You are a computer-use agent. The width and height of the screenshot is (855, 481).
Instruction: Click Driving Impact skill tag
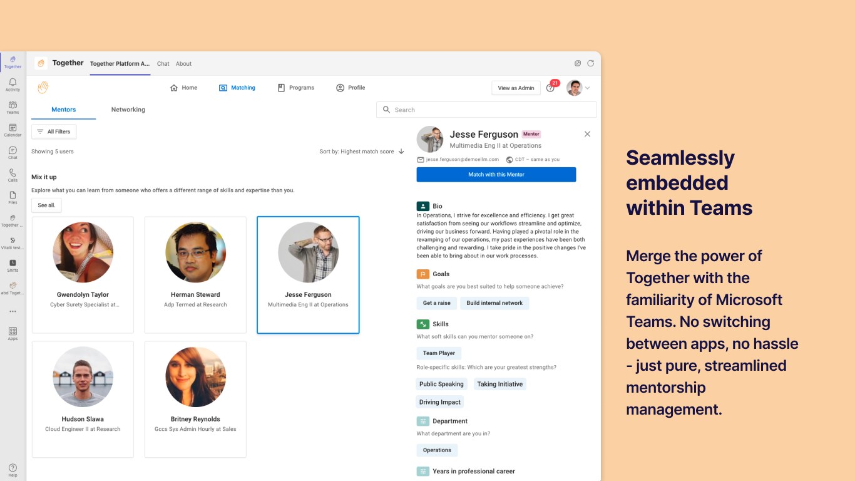point(440,402)
